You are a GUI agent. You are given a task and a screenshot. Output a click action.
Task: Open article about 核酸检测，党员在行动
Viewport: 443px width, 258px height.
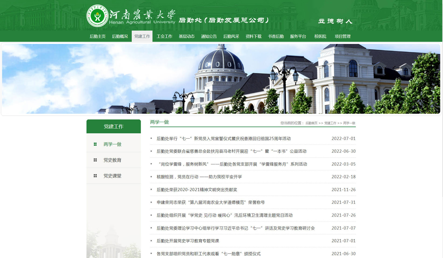pos(199,177)
